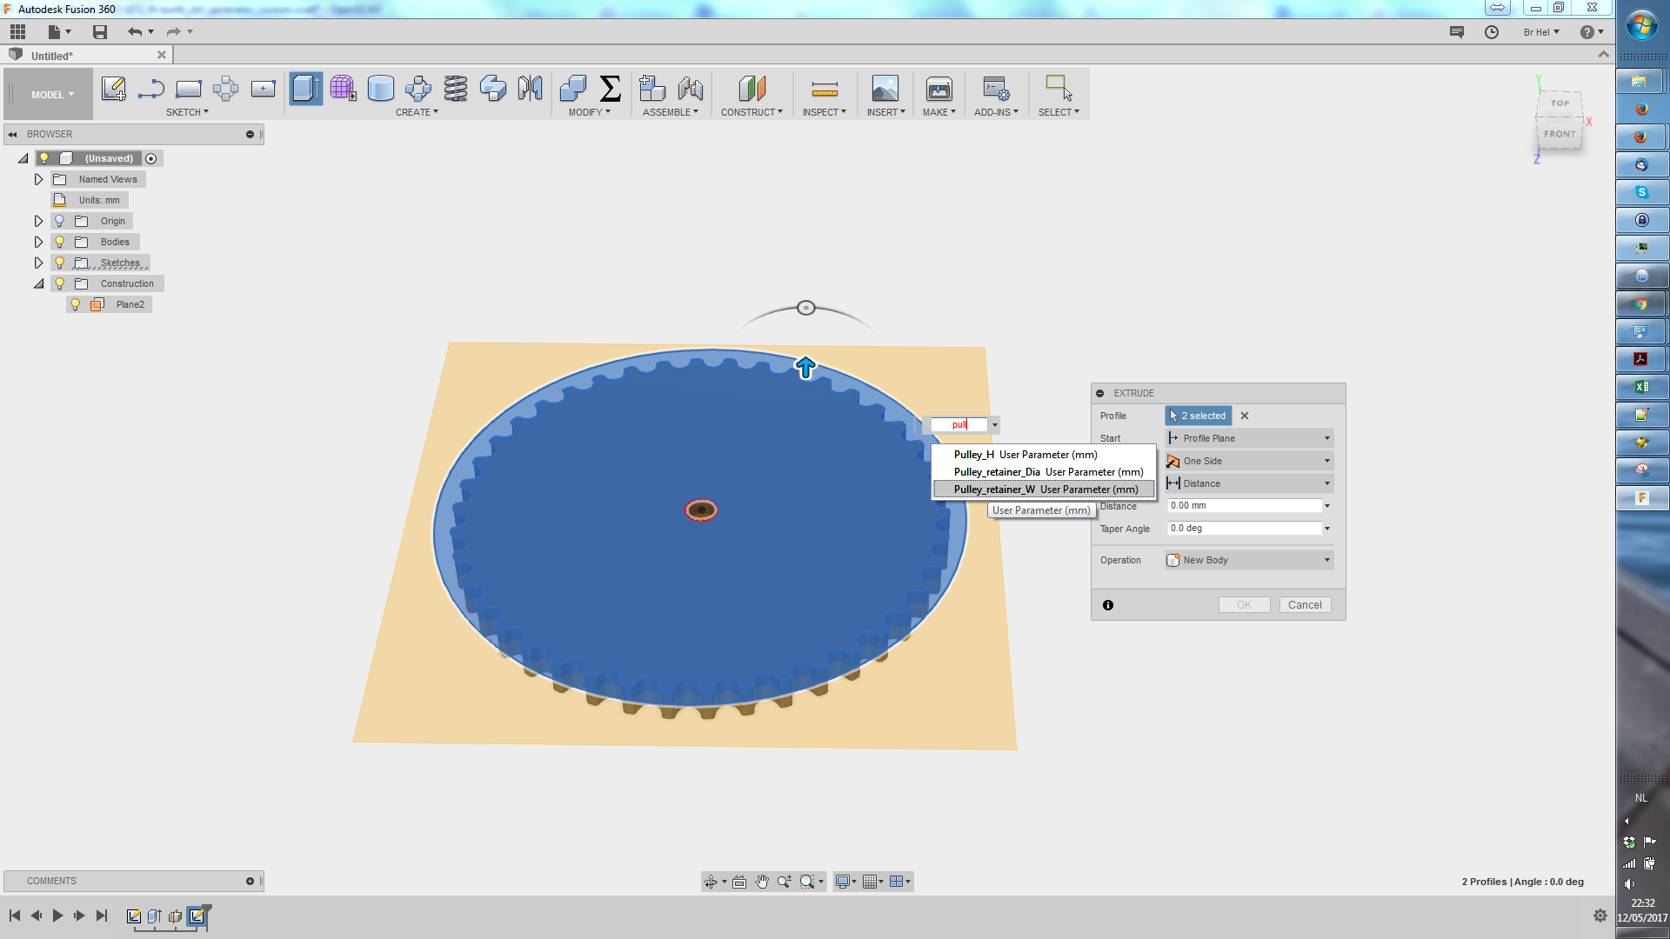Image resolution: width=1670 pixels, height=939 pixels.
Task: Toggle visibility of Origin in browser
Action: click(60, 220)
